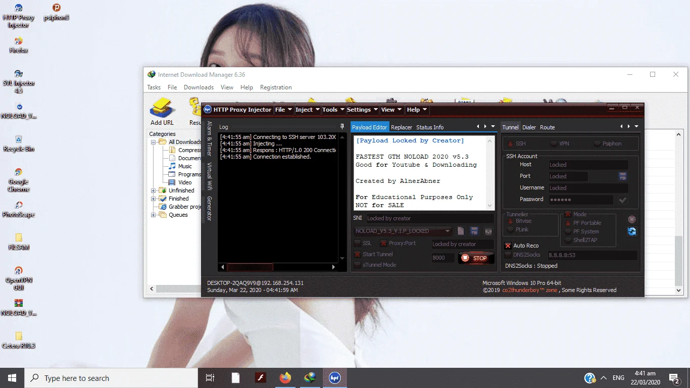Click the pin icon on Log panel
The width and height of the screenshot is (690, 388).
(x=342, y=126)
